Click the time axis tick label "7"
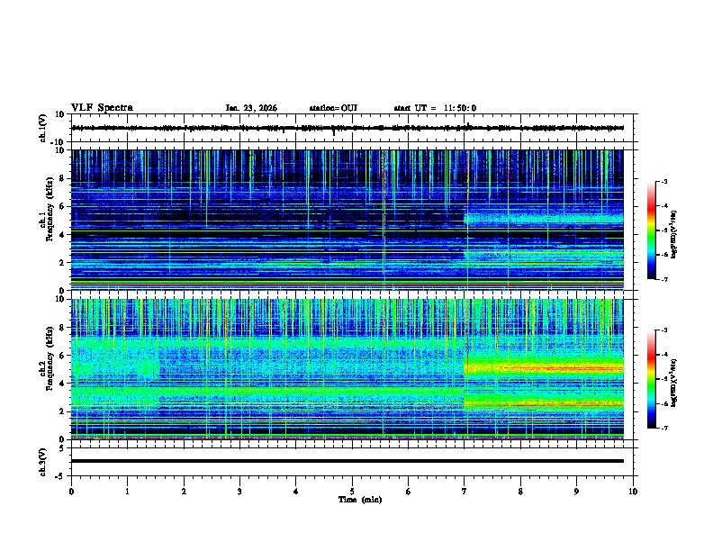The image size is (713, 551). [x=465, y=492]
